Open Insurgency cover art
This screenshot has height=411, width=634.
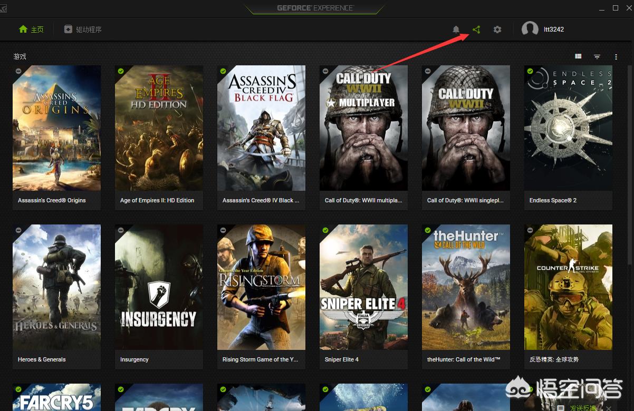[159, 287]
